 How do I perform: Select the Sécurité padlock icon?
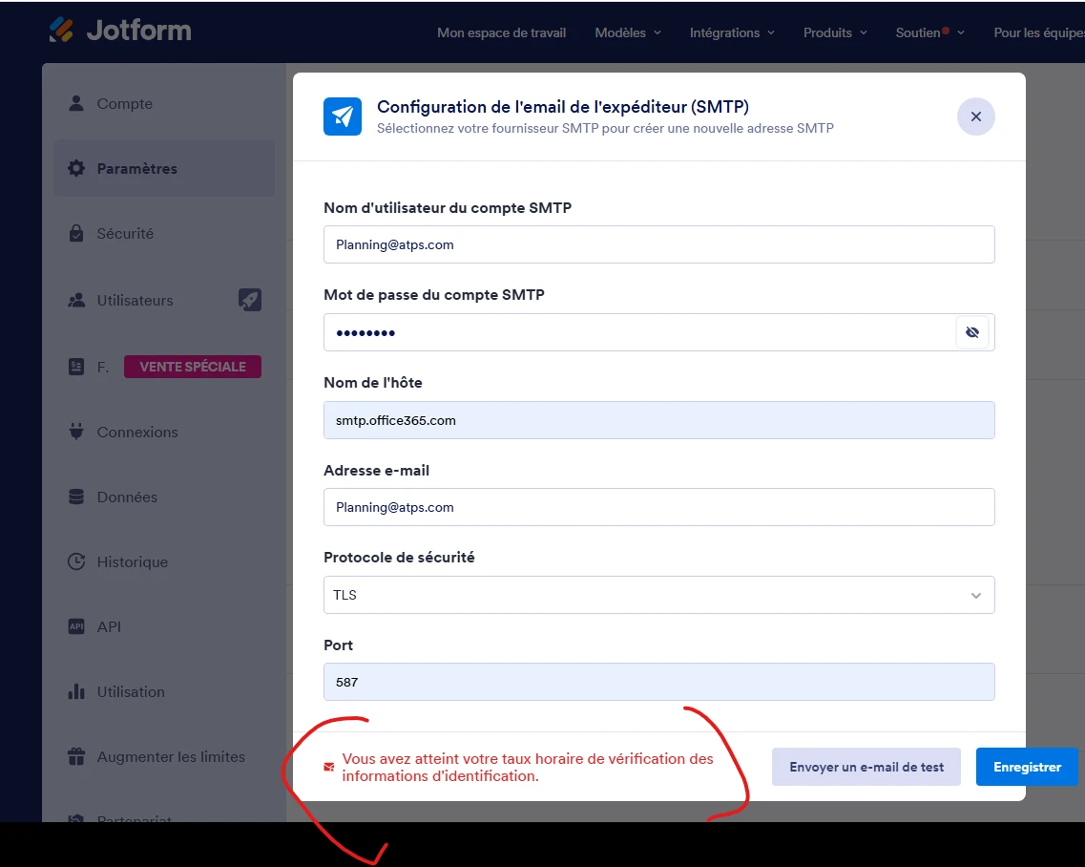click(x=76, y=233)
